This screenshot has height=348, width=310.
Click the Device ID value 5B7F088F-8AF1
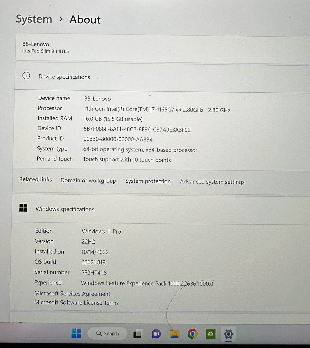point(137,130)
